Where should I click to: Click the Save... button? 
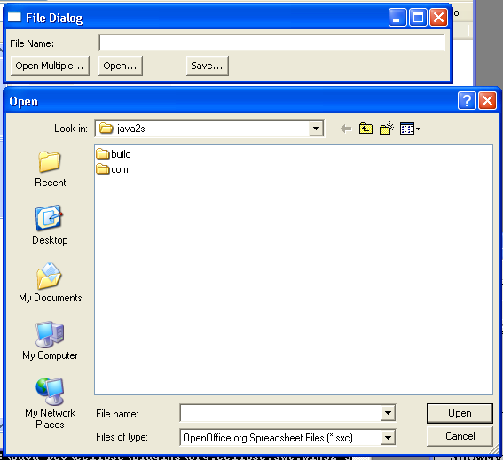[208, 66]
